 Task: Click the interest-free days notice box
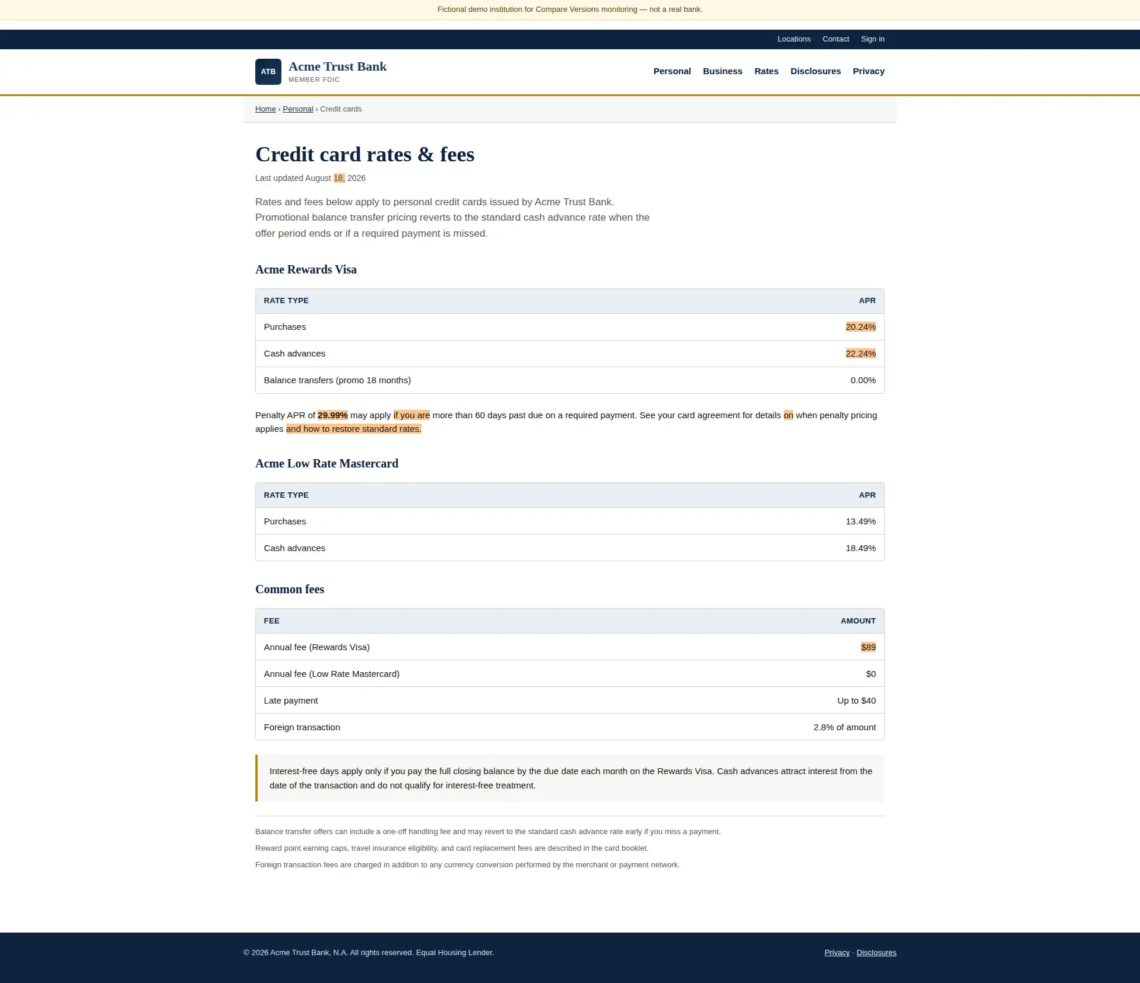click(570, 778)
